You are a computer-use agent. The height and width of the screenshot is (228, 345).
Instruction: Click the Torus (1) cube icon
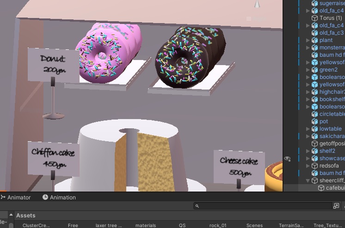point(314,18)
